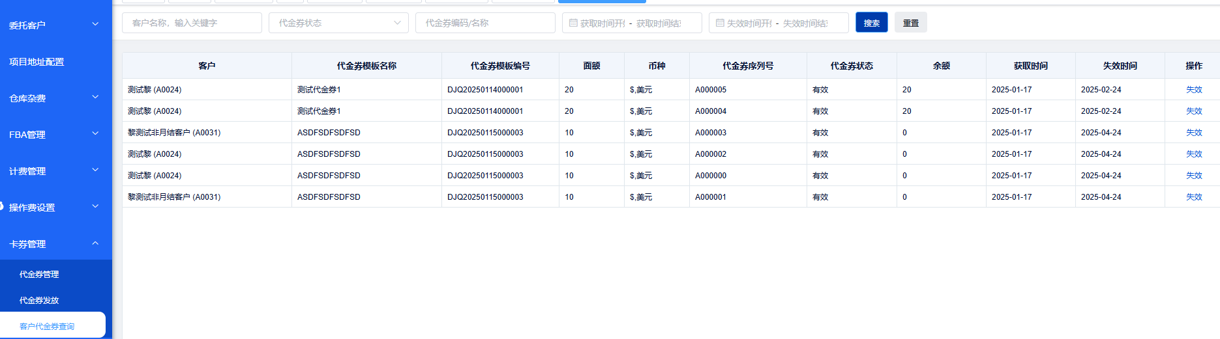Click the 获取时间结束 end date field

click(659, 23)
